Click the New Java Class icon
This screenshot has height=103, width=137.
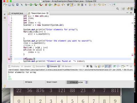tap(50, 5)
